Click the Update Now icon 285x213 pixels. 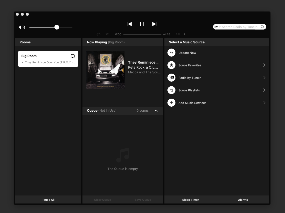[171, 53]
